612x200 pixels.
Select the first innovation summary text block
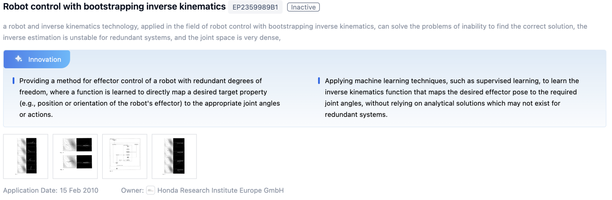(149, 97)
